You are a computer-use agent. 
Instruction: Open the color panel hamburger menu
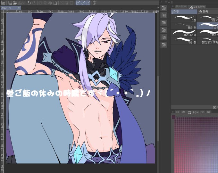click(173, 112)
